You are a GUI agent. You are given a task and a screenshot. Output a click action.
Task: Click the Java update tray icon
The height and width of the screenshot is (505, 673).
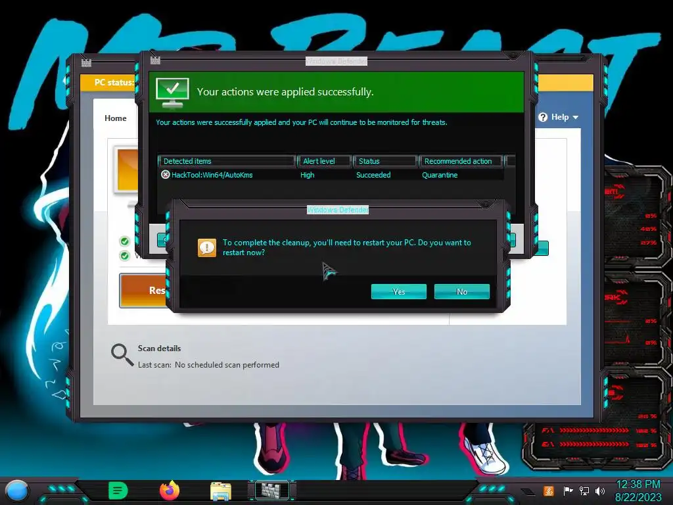[549, 491]
